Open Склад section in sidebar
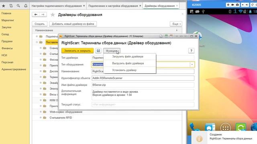Screen dimensions: 257x144 [5, 34]
